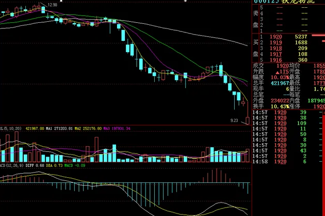Click buy level 2 price 1919
This screenshot has height=216, width=325.
click(276, 42)
